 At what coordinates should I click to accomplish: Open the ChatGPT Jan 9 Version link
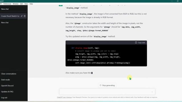pyautogui.click(x=65, y=97)
